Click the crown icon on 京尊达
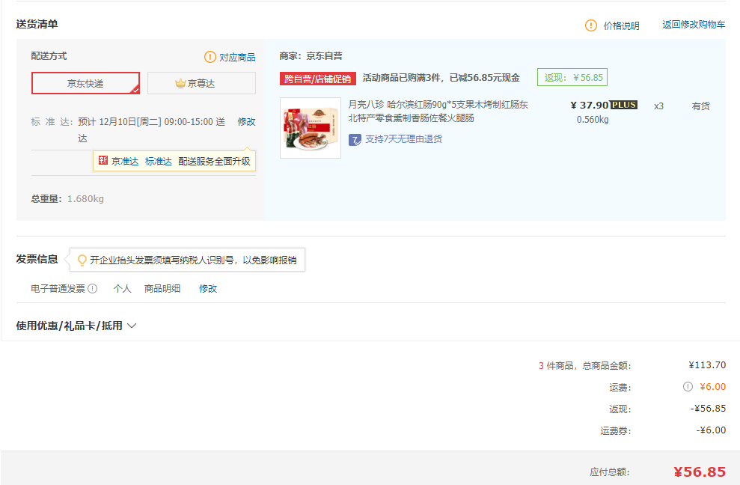The image size is (740, 485). [180, 84]
